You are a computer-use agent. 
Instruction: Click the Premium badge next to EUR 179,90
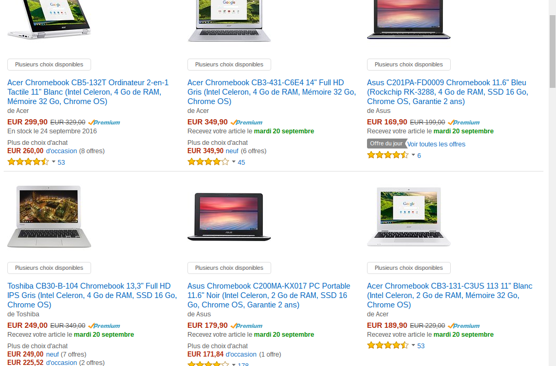pos(247,326)
